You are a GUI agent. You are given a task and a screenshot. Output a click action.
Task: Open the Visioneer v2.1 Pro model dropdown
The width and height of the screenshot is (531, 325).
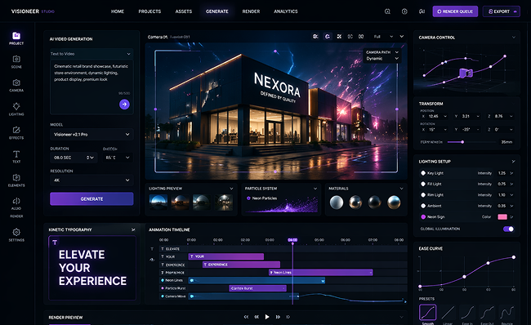click(91, 135)
